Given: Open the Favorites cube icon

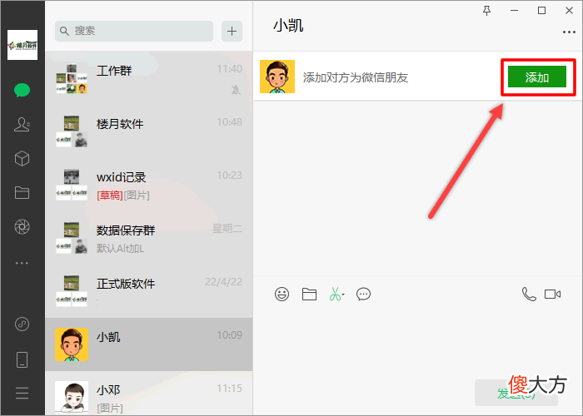Looking at the screenshot, I should (22, 159).
